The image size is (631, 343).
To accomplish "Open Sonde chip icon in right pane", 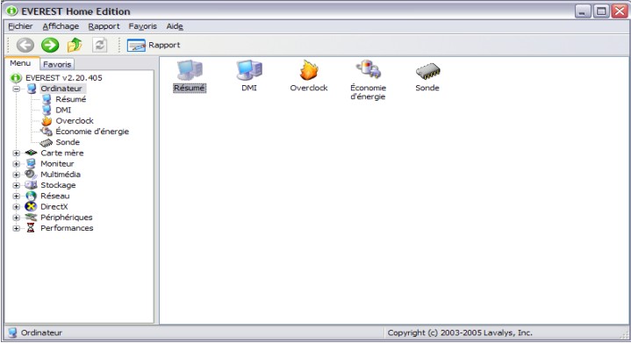I will (x=427, y=72).
